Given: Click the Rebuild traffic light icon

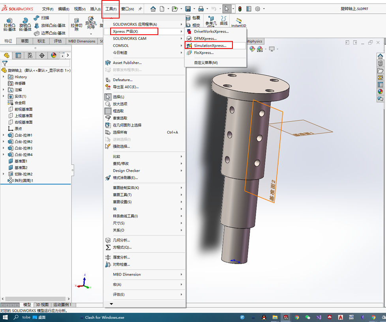Looking at the screenshot, I should pos(240,9).
